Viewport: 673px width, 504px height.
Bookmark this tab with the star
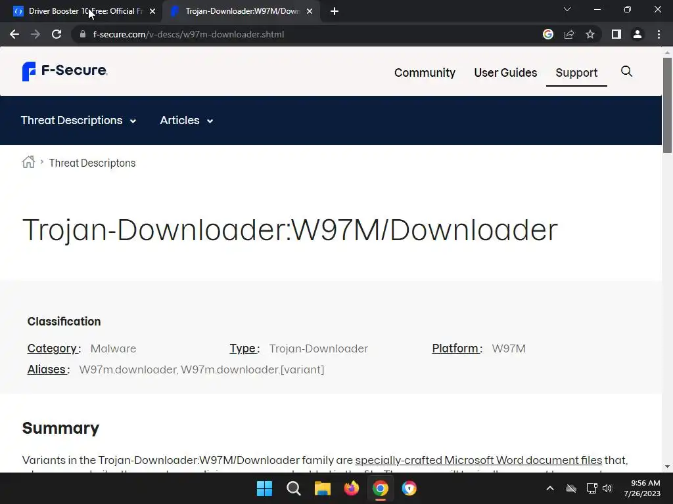click(x=590, y=34)
